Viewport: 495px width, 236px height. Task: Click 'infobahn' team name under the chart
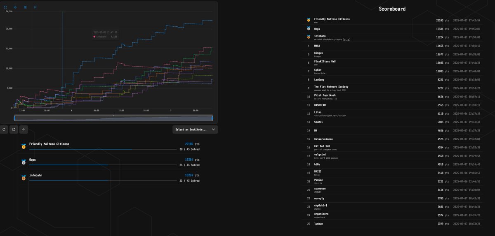[x=35, y=175]
